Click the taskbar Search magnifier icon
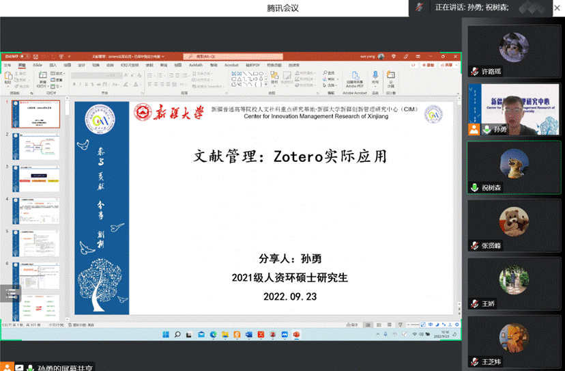 (177, 335)
